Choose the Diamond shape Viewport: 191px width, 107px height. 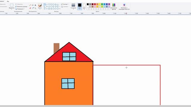47,7
